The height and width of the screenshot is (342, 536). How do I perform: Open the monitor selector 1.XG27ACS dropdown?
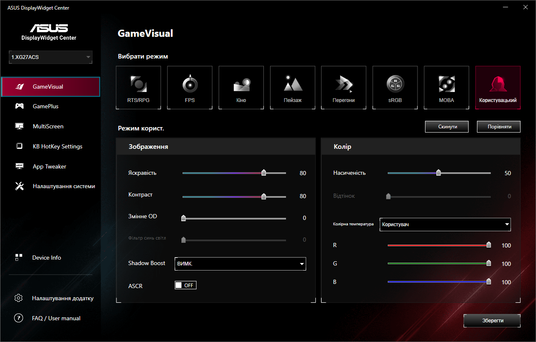click(51, 57)
